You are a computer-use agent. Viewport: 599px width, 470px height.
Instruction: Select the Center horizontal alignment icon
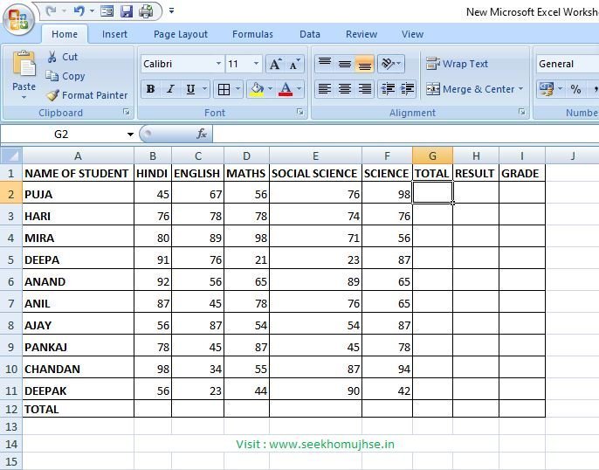(345, 89)
